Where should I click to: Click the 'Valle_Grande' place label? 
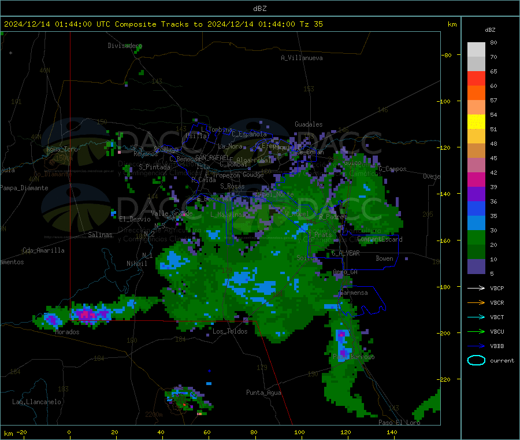(x=172, y=213)
